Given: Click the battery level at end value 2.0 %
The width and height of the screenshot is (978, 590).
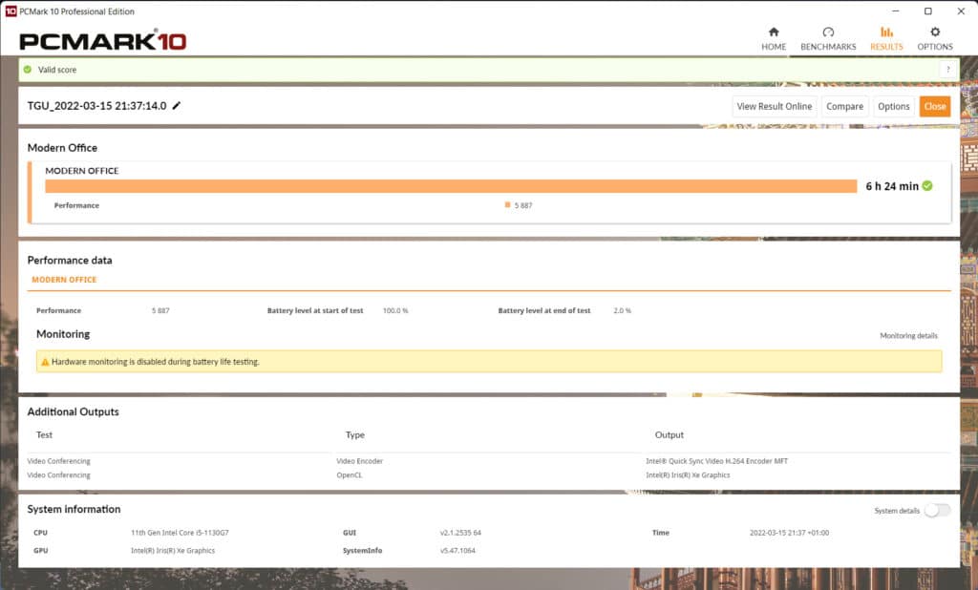Looking at the screenshot, I should (x=623, y=310).
